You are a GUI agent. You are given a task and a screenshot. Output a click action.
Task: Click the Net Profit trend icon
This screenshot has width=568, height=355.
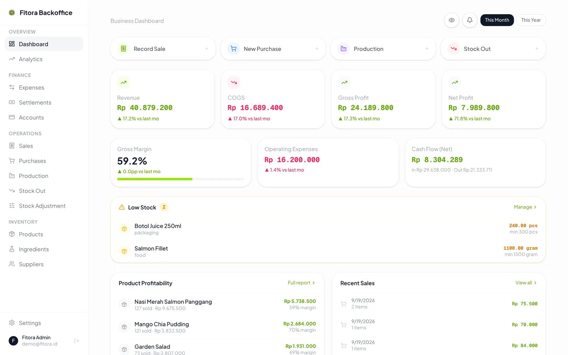pyautogui.click(x=455, y=82)
